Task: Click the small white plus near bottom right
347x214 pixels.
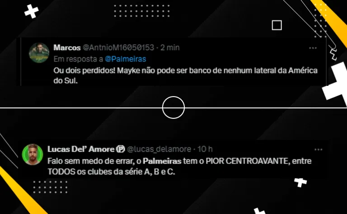Action: click(x=300, y=182)
